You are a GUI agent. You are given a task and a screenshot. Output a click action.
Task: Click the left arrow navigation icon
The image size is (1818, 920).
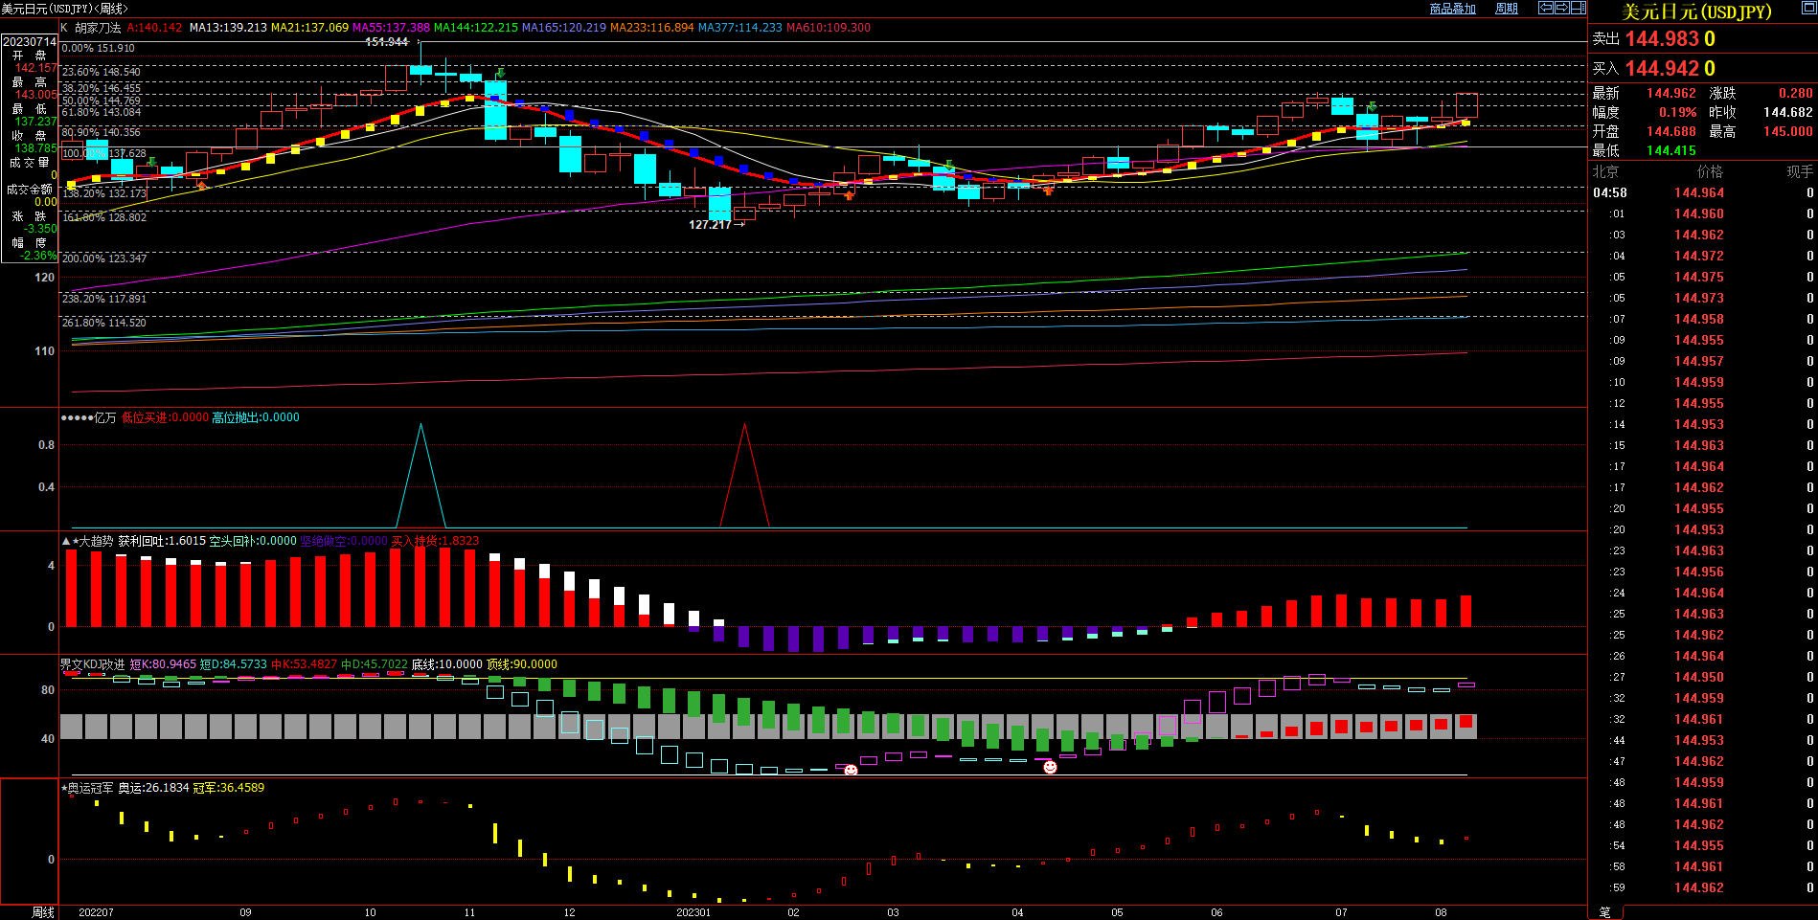1545,8
